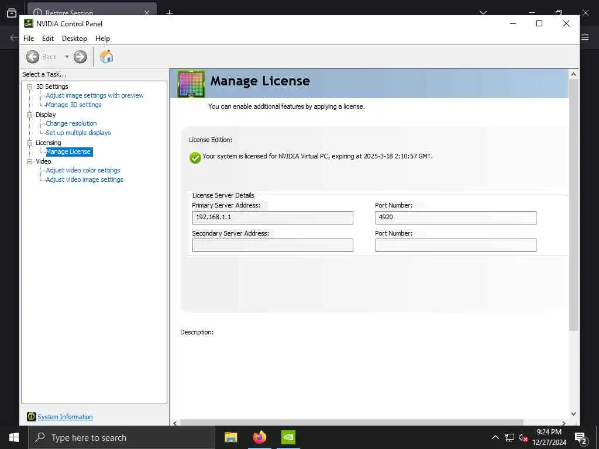Click the taskbar clock and date
The height and width of the screenshot is (449, 599).
(x=549, y=437)
